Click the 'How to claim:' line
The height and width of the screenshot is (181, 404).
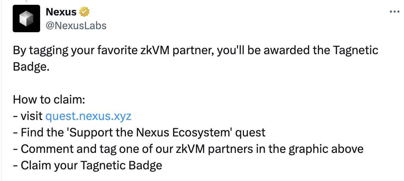click(49, 100)
